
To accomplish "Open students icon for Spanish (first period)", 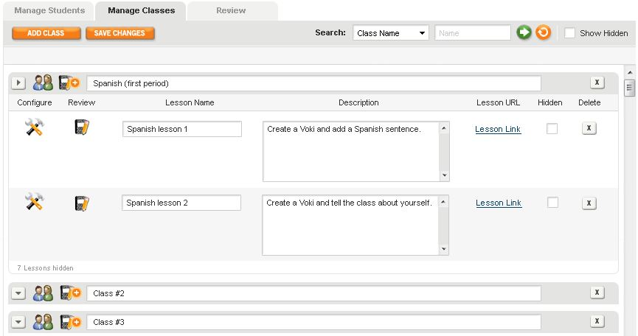I will pyautogui.click(x=43, y=83).
